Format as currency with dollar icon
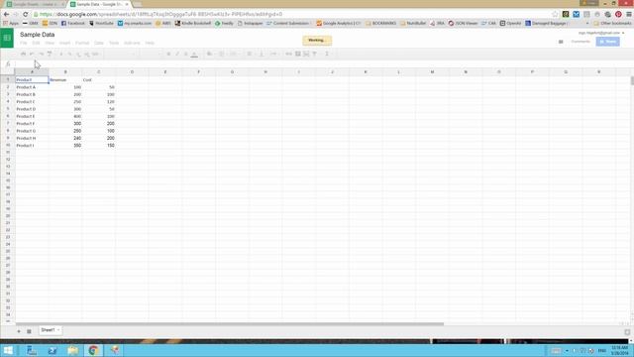The height and width of the screenshot is (357, 634). click(61, 54)
